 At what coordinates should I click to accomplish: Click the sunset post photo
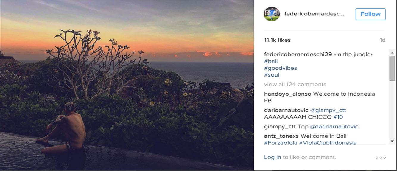(x=127, y=85)
